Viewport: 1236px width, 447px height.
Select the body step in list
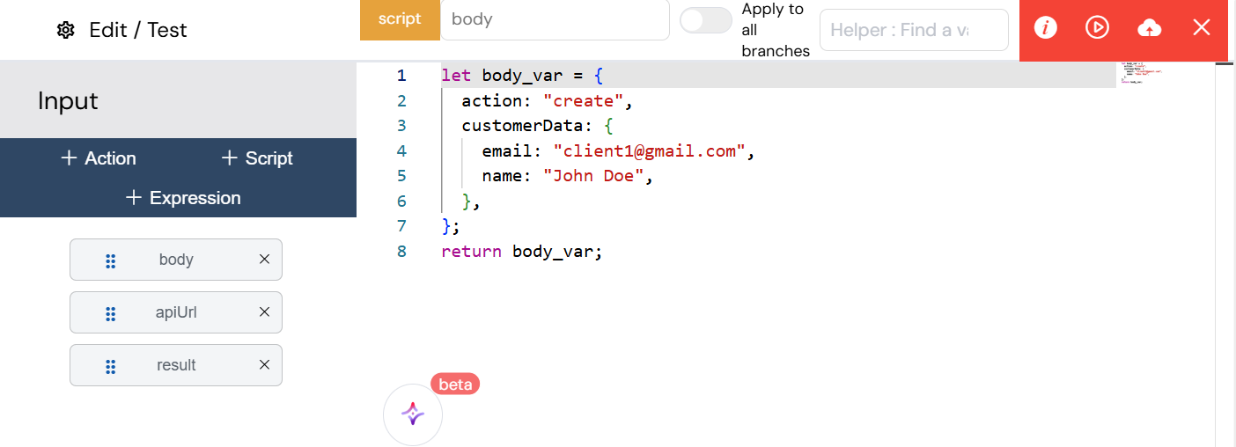pos(176,260)
